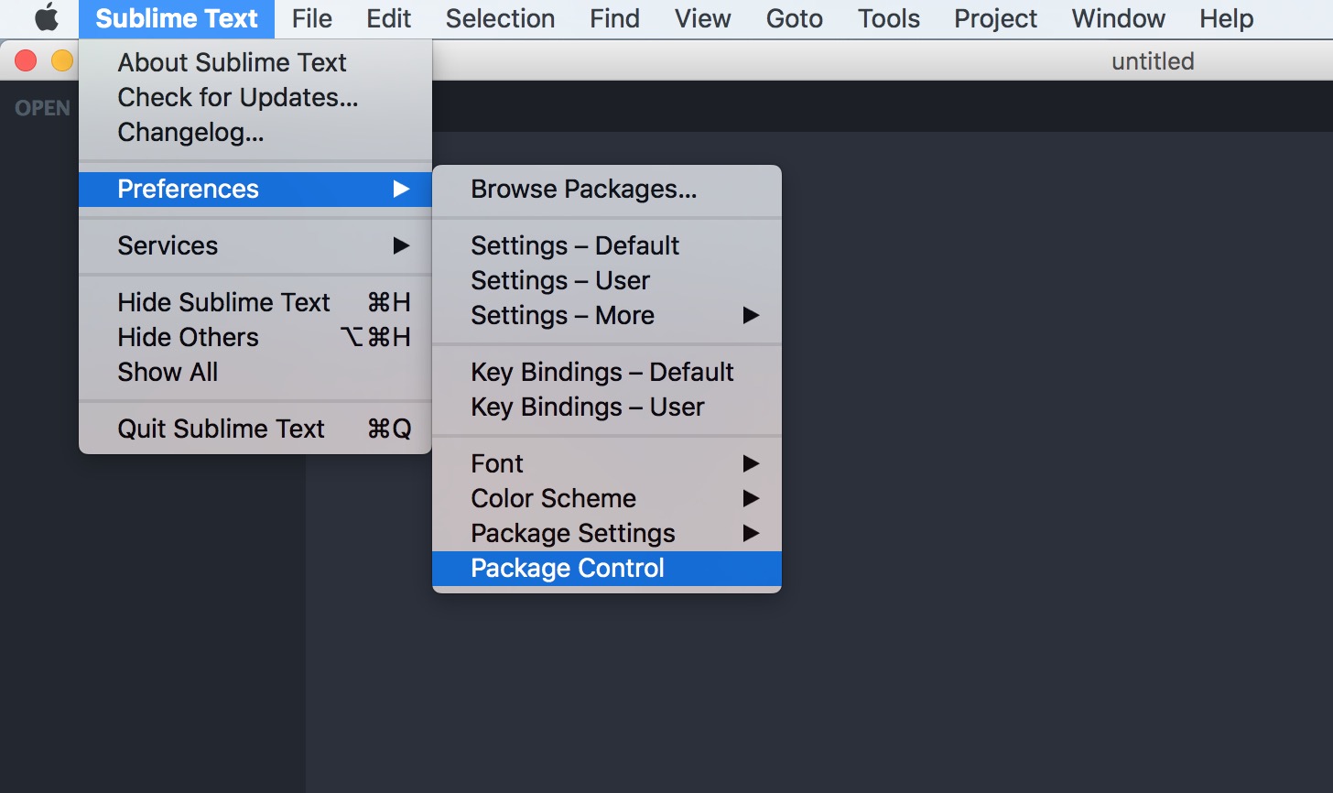
Task: Choose Browse Packages… entry
Action: (x=606, y=189)
